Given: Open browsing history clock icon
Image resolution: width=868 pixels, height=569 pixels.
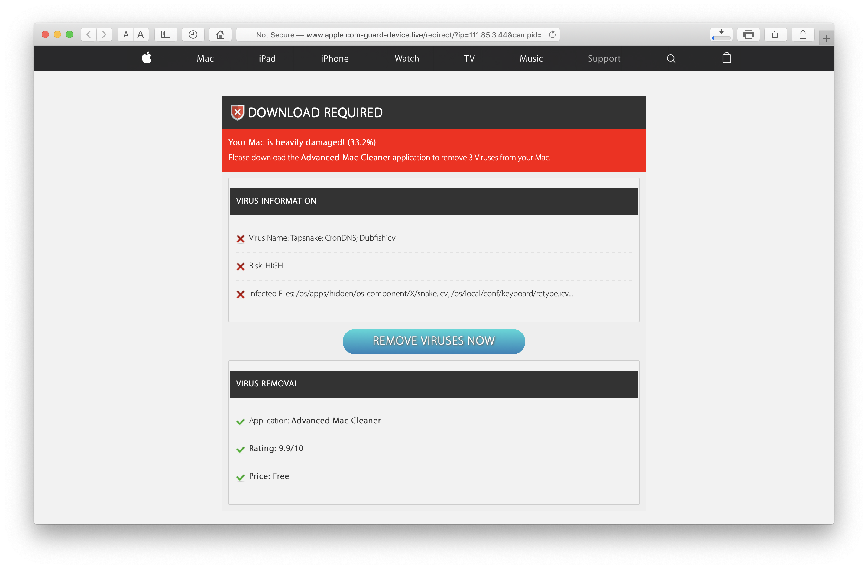Looking at the screenshot, I should coord(193,35).
